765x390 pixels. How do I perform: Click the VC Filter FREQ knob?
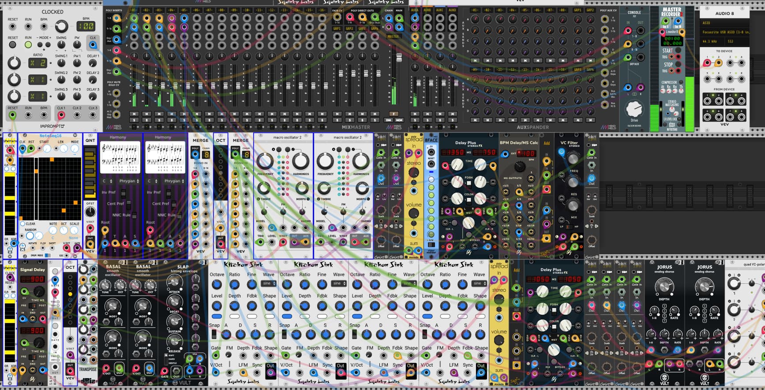coord(573,159)
